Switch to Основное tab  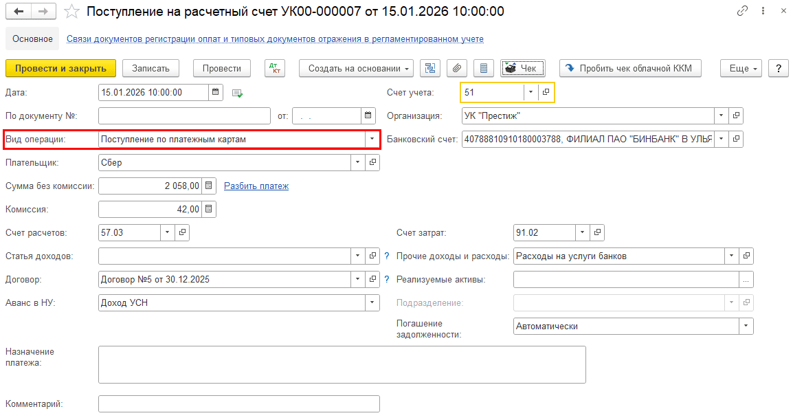(32, 39)
